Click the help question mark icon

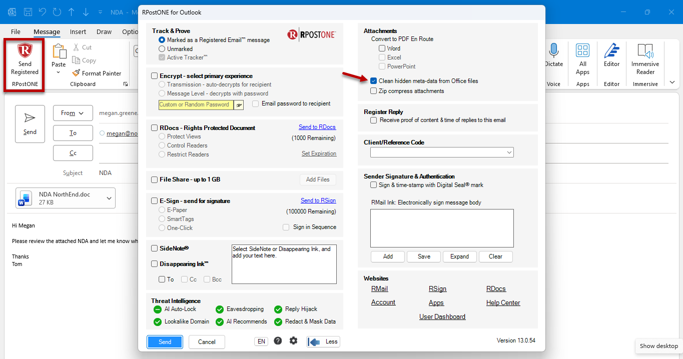coord(278,341)
